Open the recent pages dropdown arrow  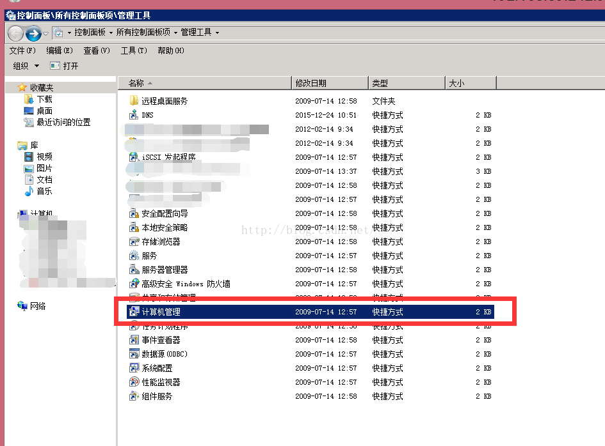pyautogui.click(x=45, y=33)
